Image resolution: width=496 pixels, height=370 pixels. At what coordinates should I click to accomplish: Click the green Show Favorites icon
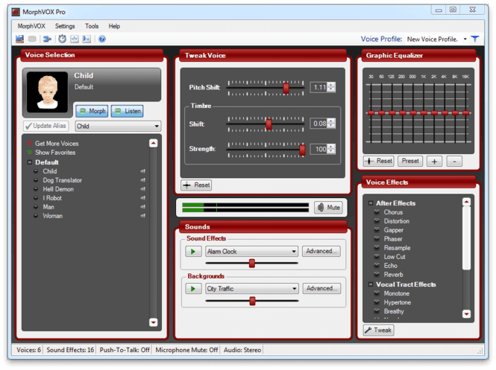(29, 152)
